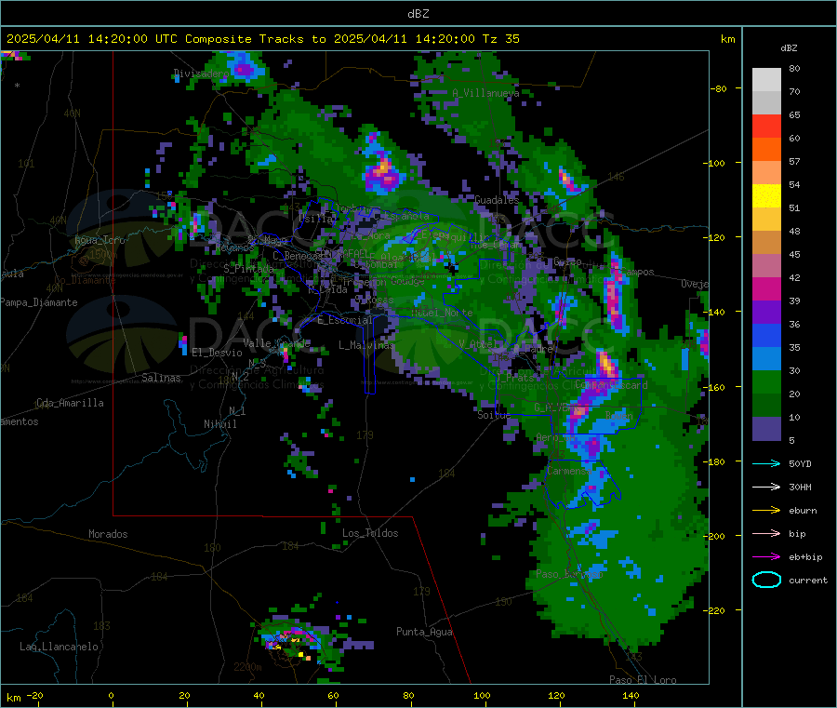This screenshot has height=708, width=837.
Task: Click the 'Pampa_Diamante' map label
Action: pyautogui.click(x=38, y=302)
